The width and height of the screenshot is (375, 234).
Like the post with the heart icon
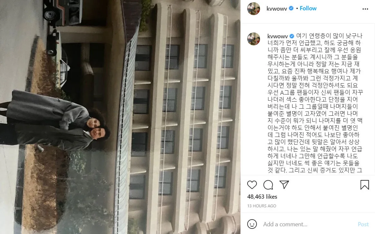[x=252, y=185]
